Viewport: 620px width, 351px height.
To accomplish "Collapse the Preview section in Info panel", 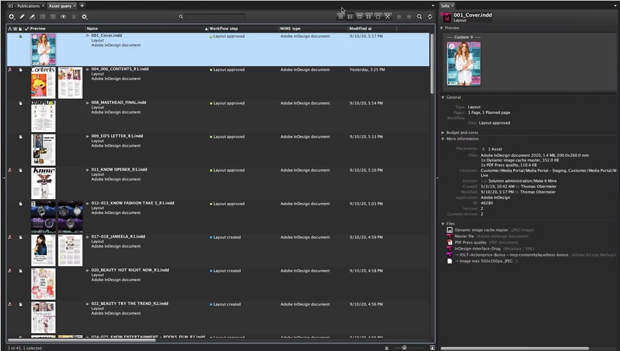I will (442, 28).
